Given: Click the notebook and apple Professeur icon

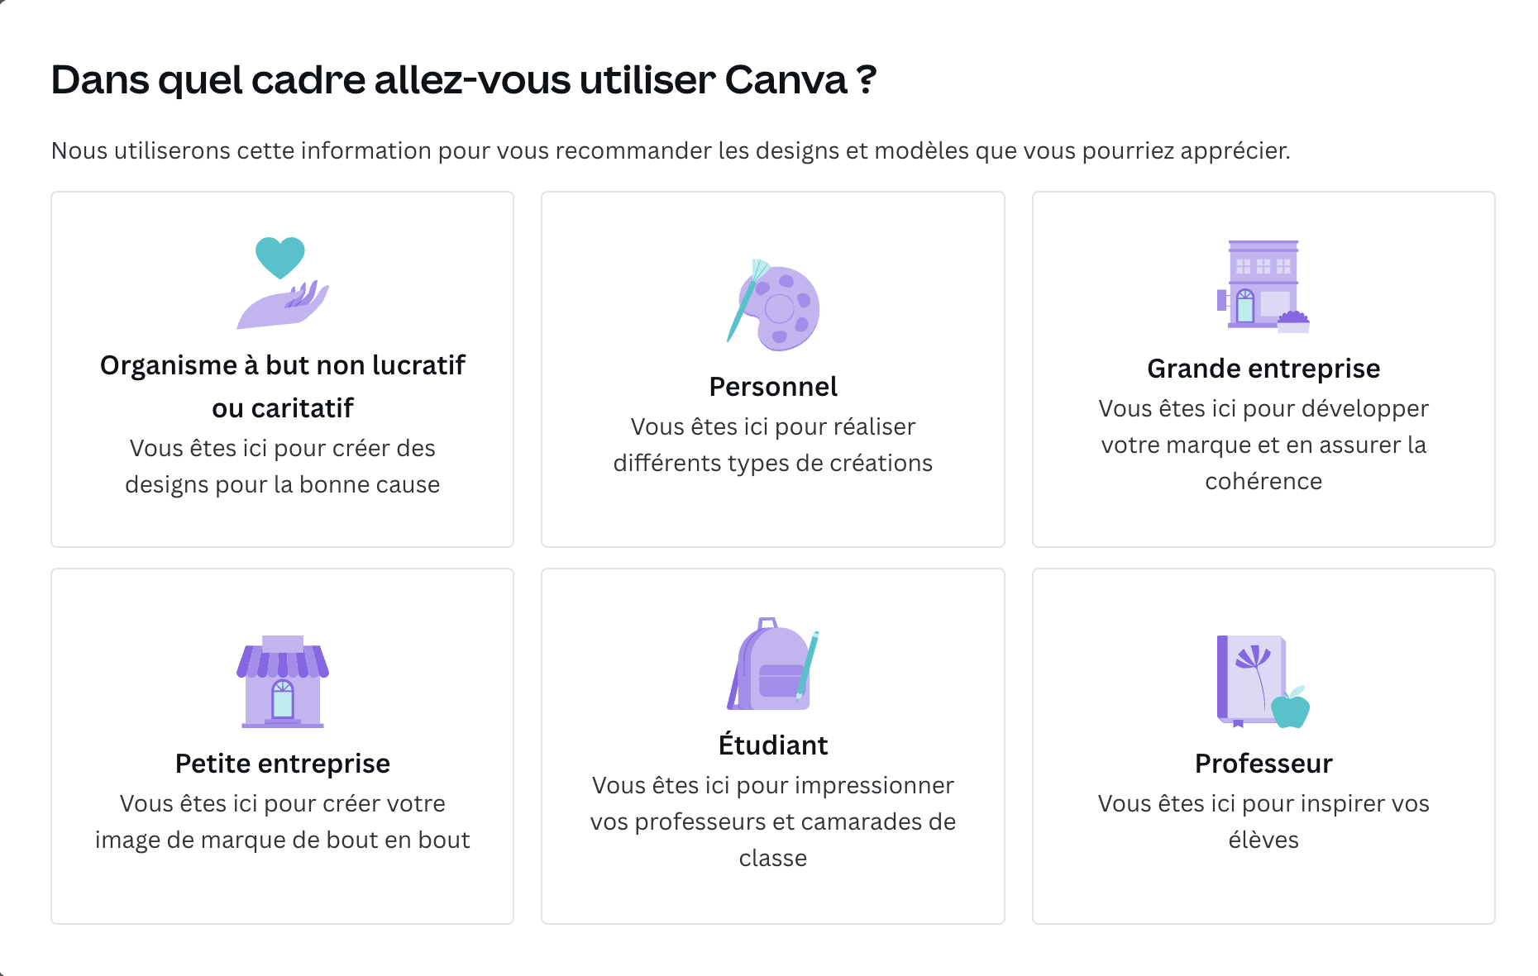Looking at the screenshot, I should [1263, 681].
